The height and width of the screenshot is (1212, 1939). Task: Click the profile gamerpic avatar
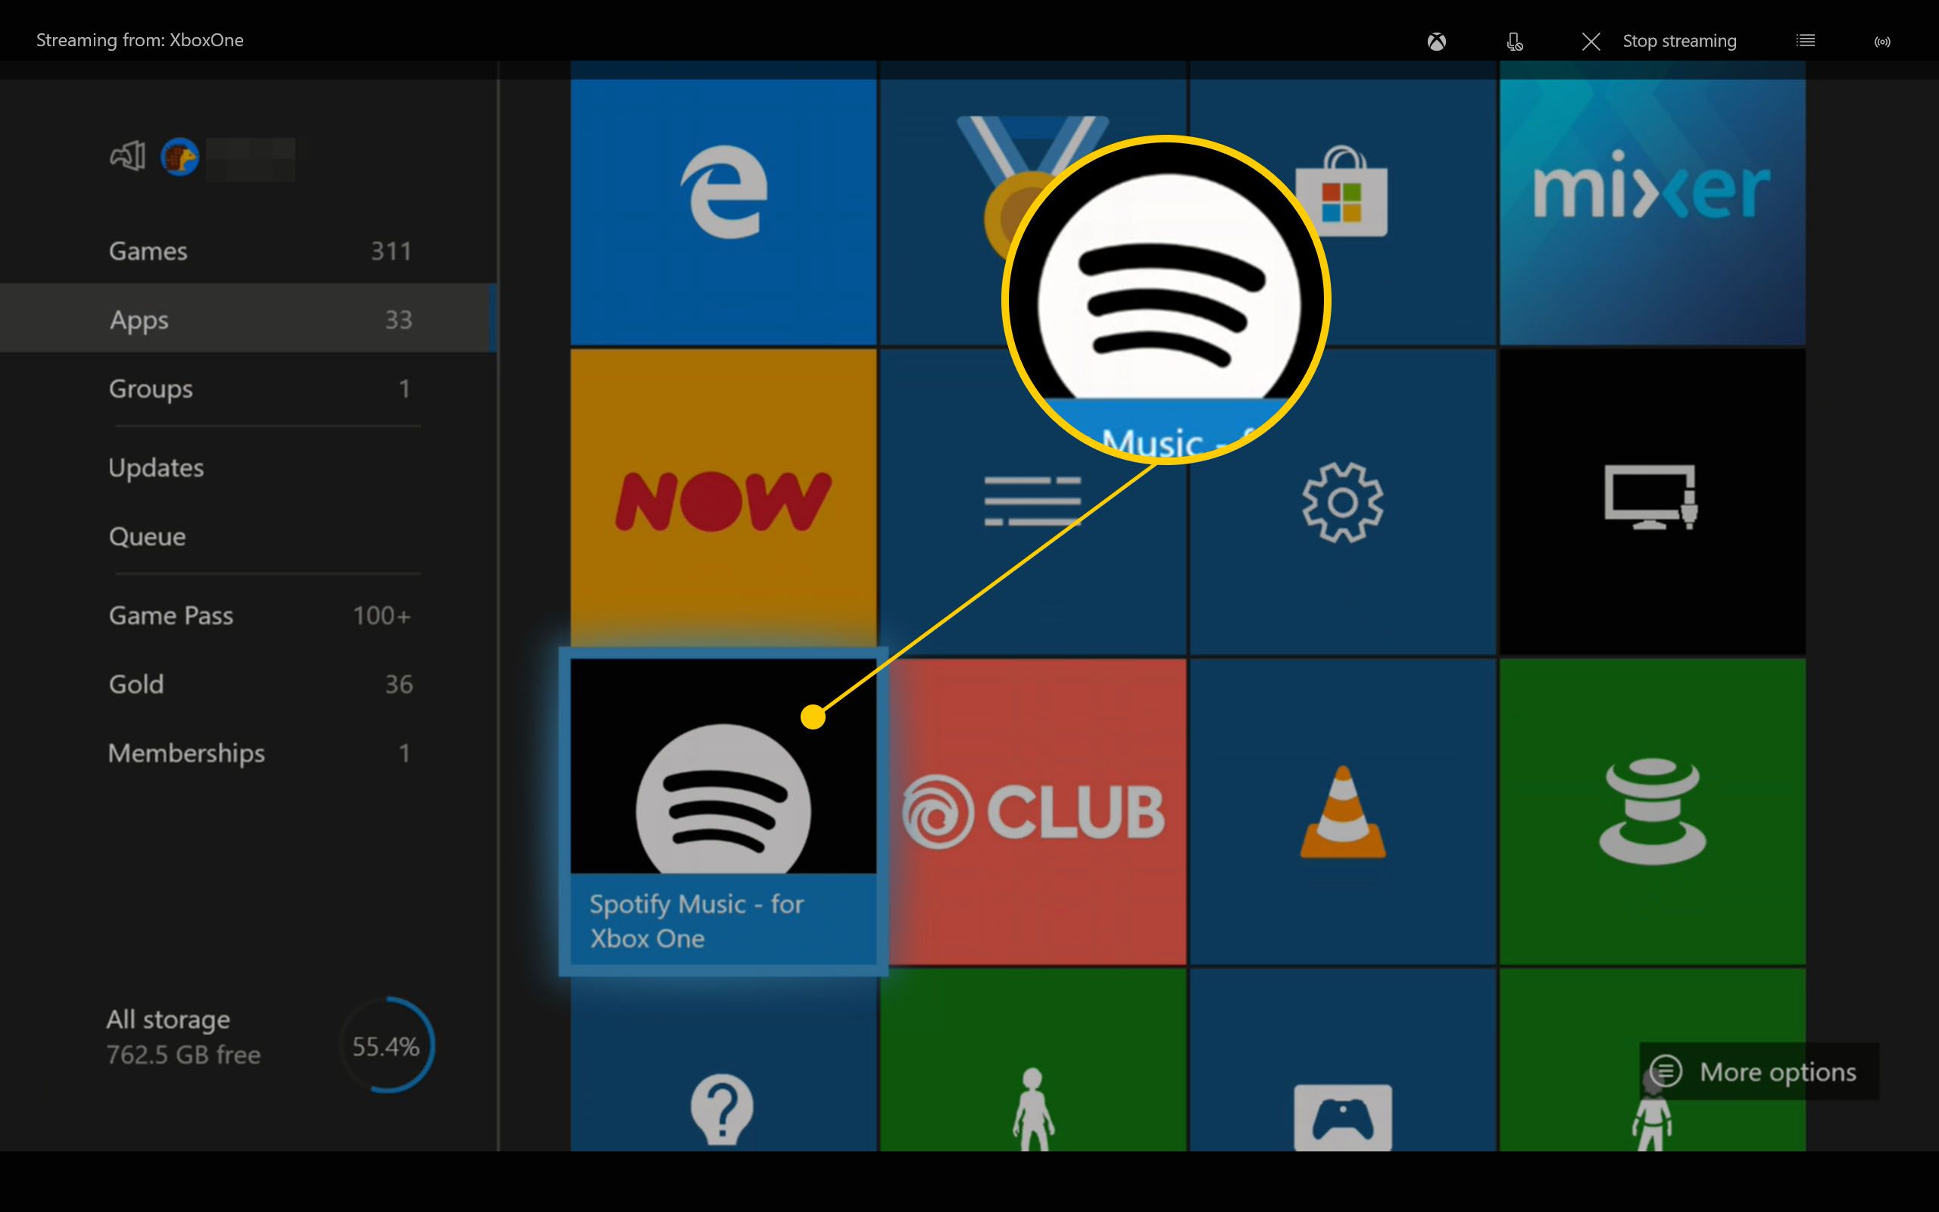pos(180,156)
